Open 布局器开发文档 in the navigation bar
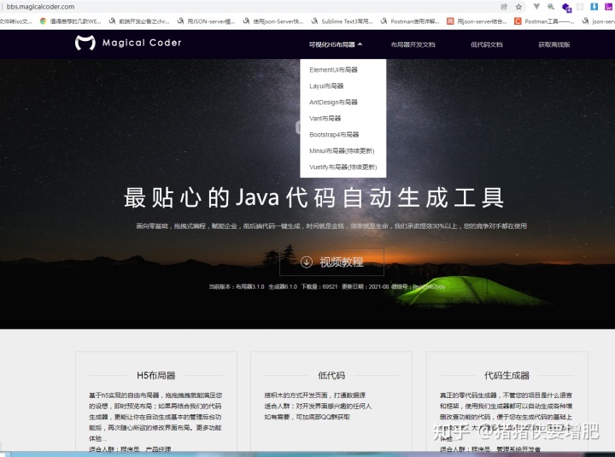 tap(413, 44)
